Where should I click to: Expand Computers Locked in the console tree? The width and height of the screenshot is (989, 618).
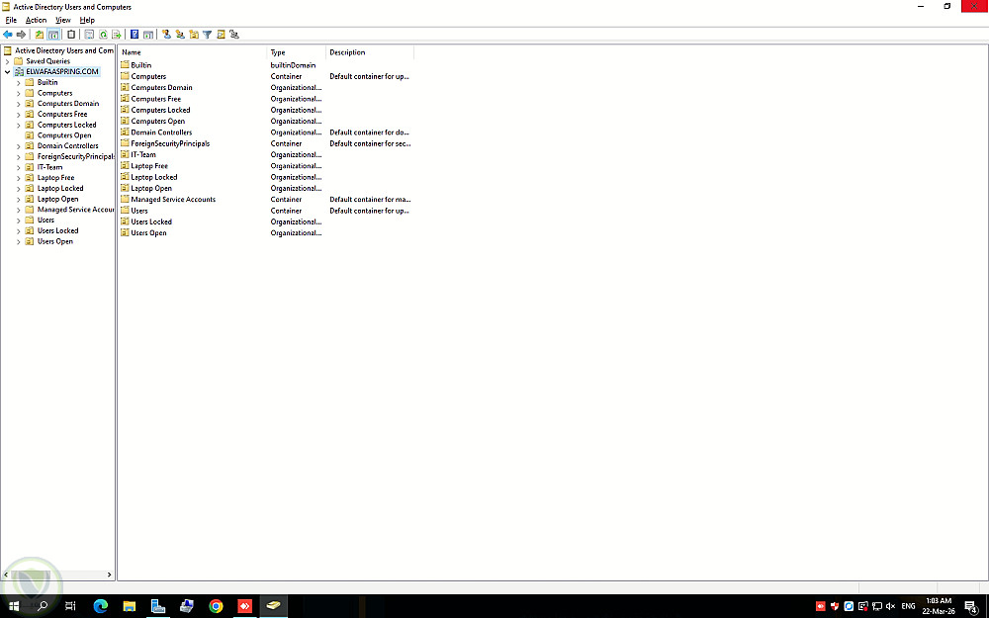[x=18, y=125]
